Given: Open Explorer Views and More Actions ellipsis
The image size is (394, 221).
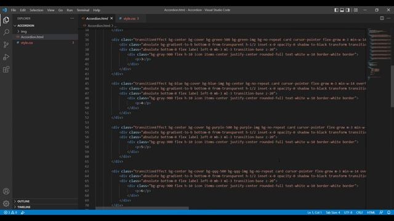Looking at the screenshot, I should [x=72, y=18].
